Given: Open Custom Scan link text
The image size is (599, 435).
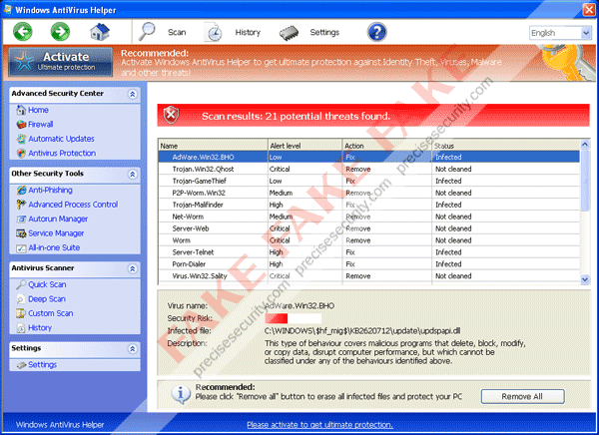Looking at the screenshot, I should click(x=51, y=313).
